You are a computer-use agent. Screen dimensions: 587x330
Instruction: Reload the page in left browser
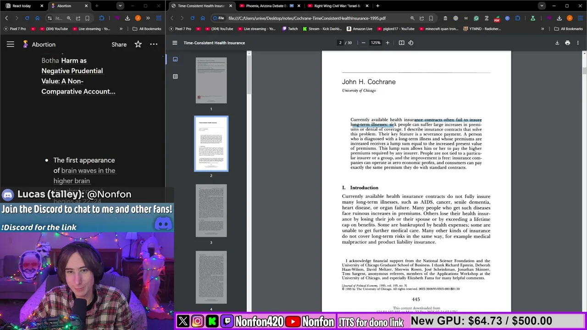point(27,18)
